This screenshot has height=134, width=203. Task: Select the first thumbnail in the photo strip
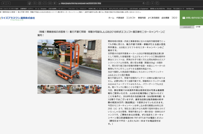coord(44,89)
